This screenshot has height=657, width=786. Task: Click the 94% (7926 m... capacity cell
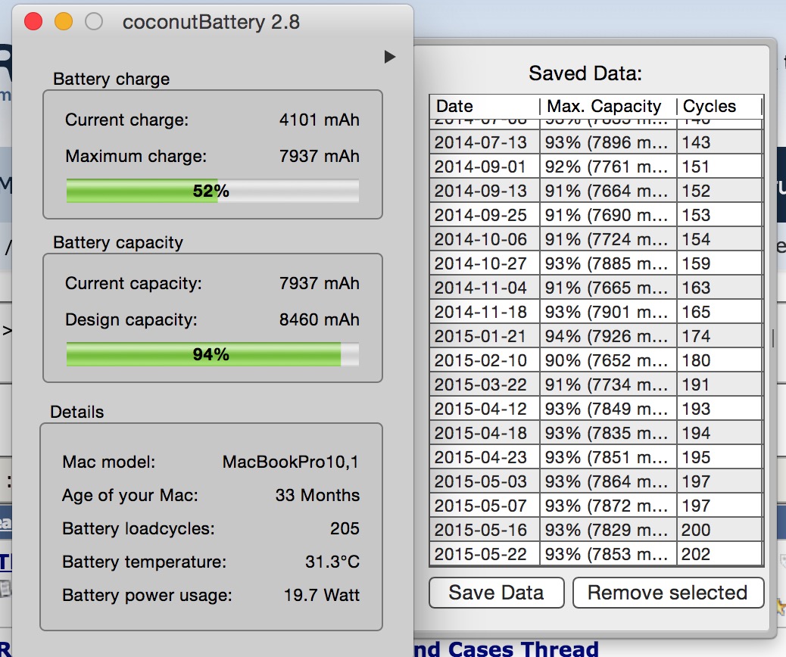point(608,336)
